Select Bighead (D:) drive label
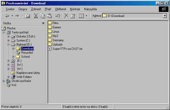 pos(24,45)
